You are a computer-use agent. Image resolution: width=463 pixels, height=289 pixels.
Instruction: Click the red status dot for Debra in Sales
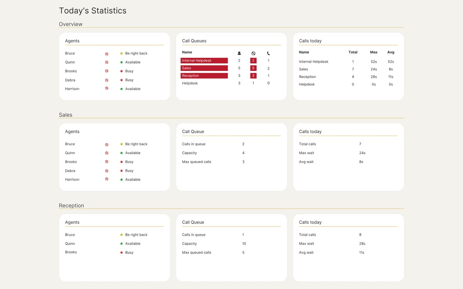pos(122,171)
